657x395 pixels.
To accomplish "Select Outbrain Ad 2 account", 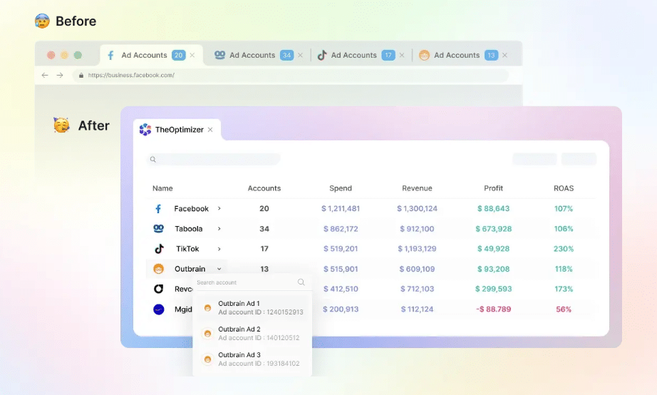I will (x=253, y=334).
